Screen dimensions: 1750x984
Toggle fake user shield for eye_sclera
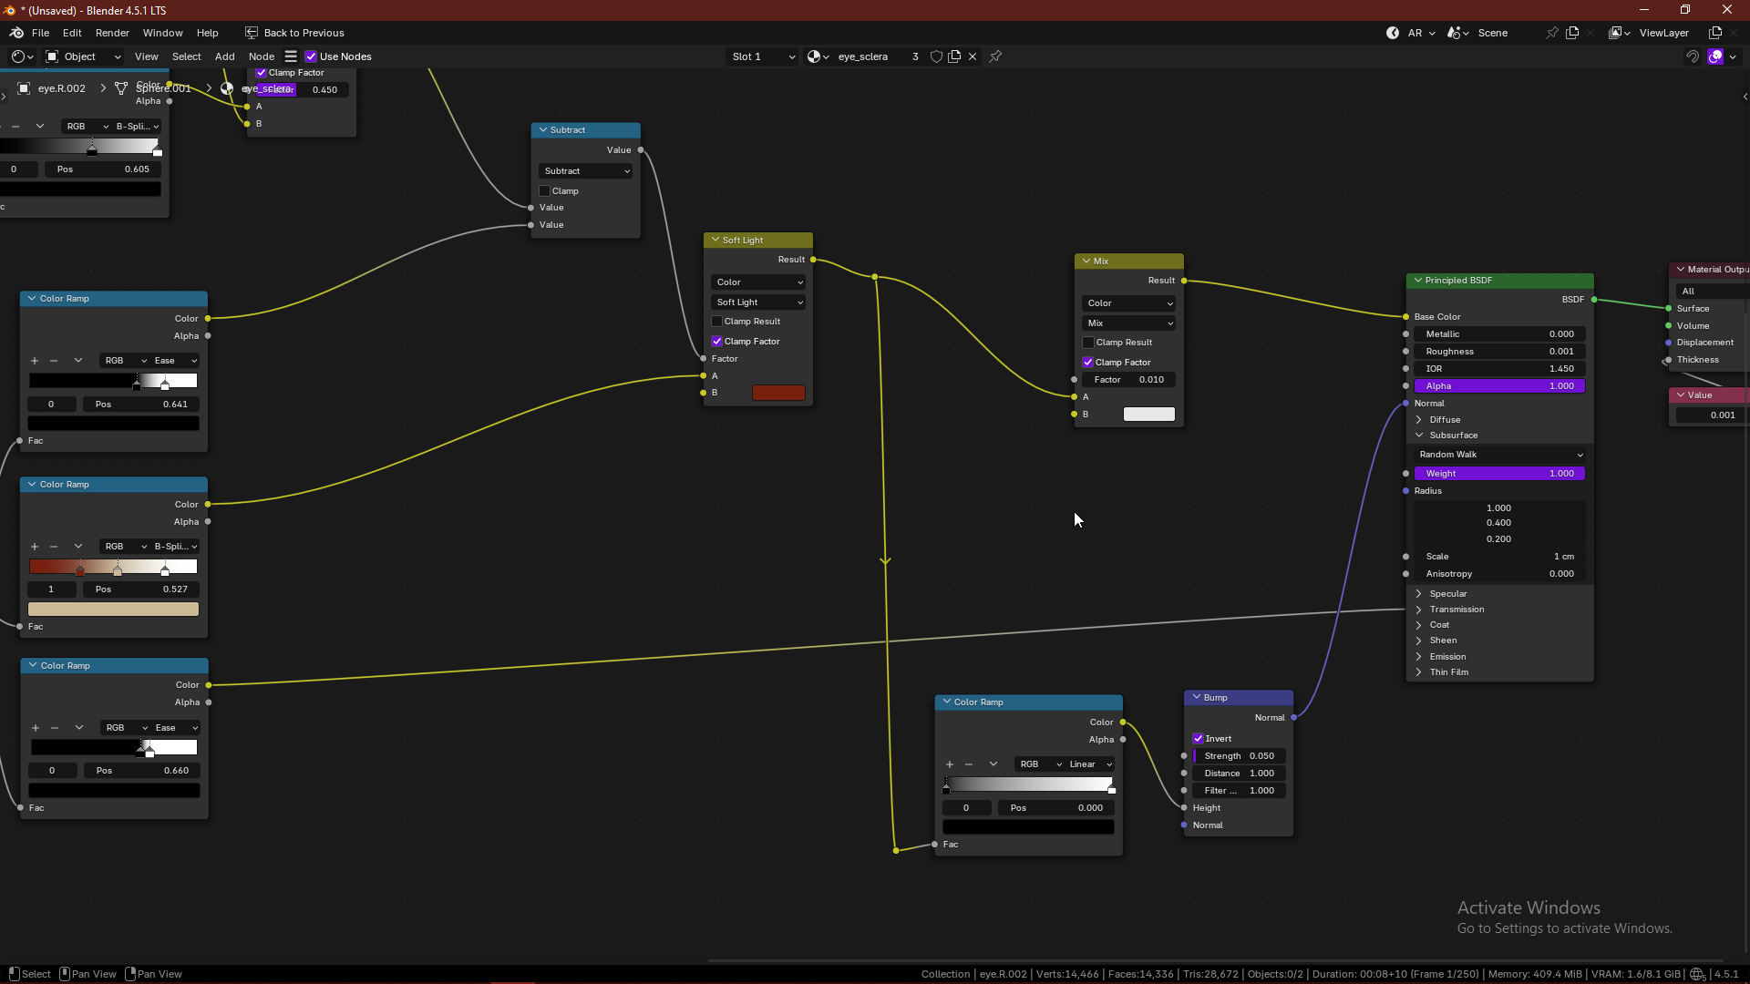(x=936, y=56)
